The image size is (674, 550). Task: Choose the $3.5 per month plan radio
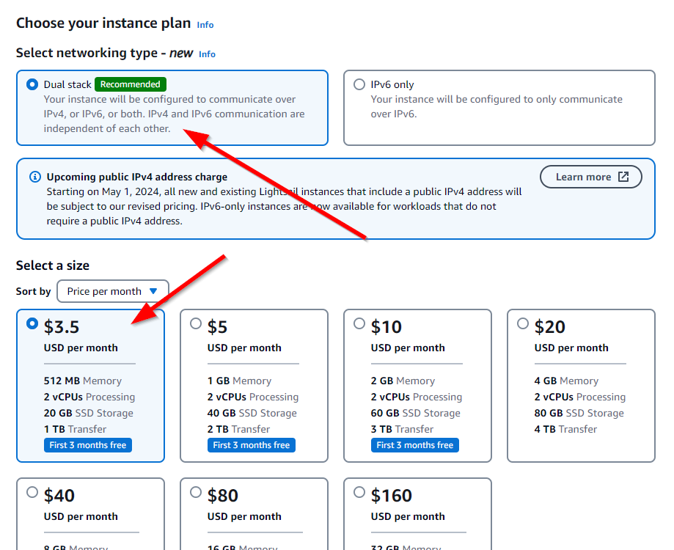(32, 323)
